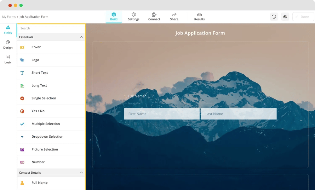Add a Dropdown Selection field
315x190 pixels.
(47, 137)
